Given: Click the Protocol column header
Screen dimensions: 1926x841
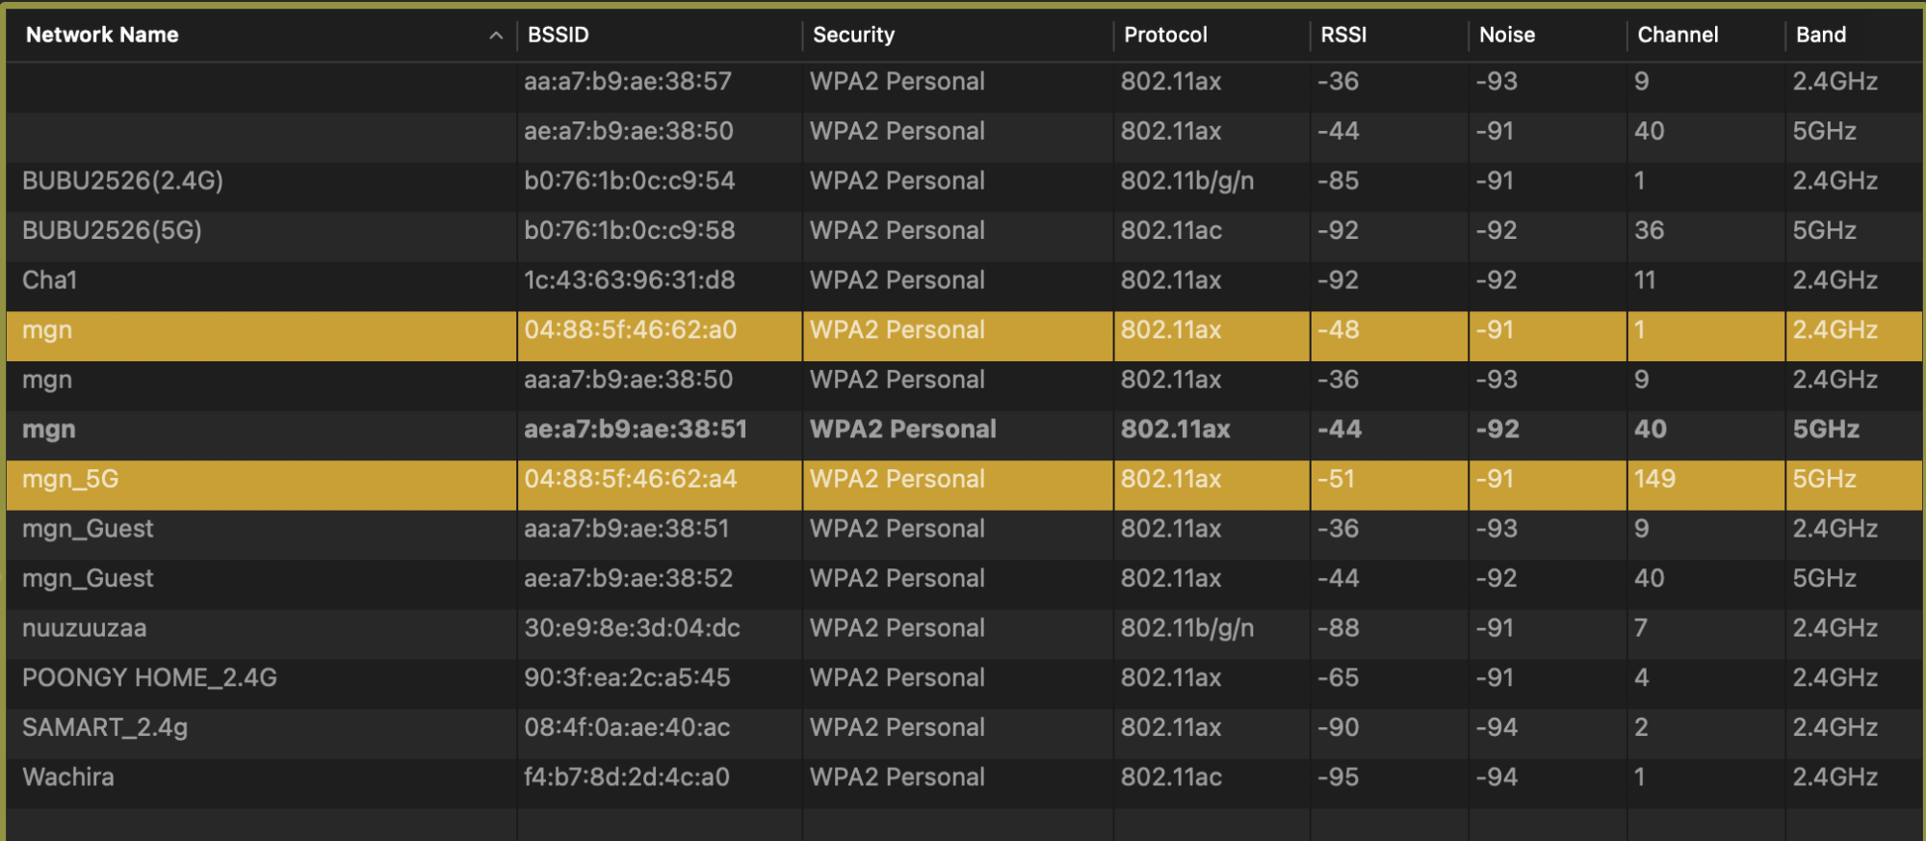Looking at the screenshot, I should point(1165,36).
